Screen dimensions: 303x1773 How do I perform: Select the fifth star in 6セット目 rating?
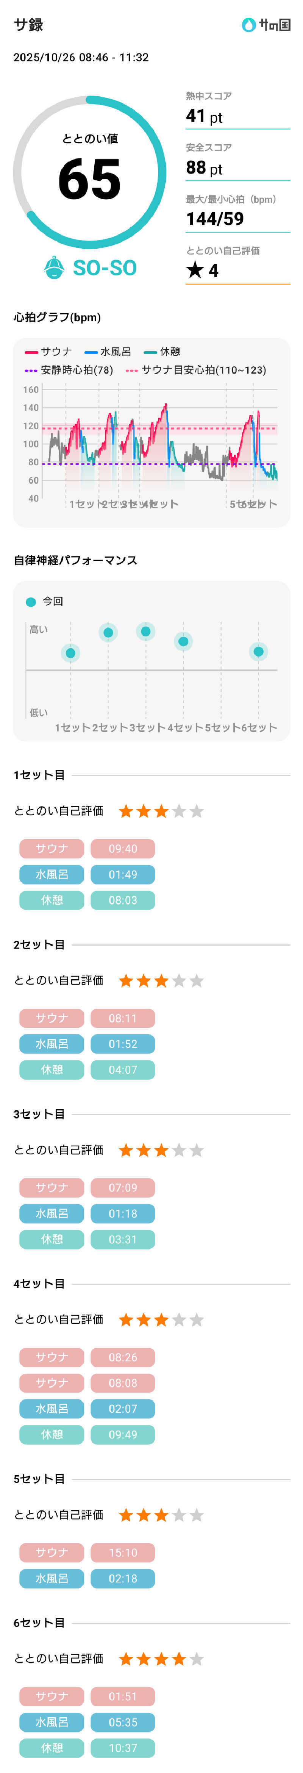click(197, 1659)
